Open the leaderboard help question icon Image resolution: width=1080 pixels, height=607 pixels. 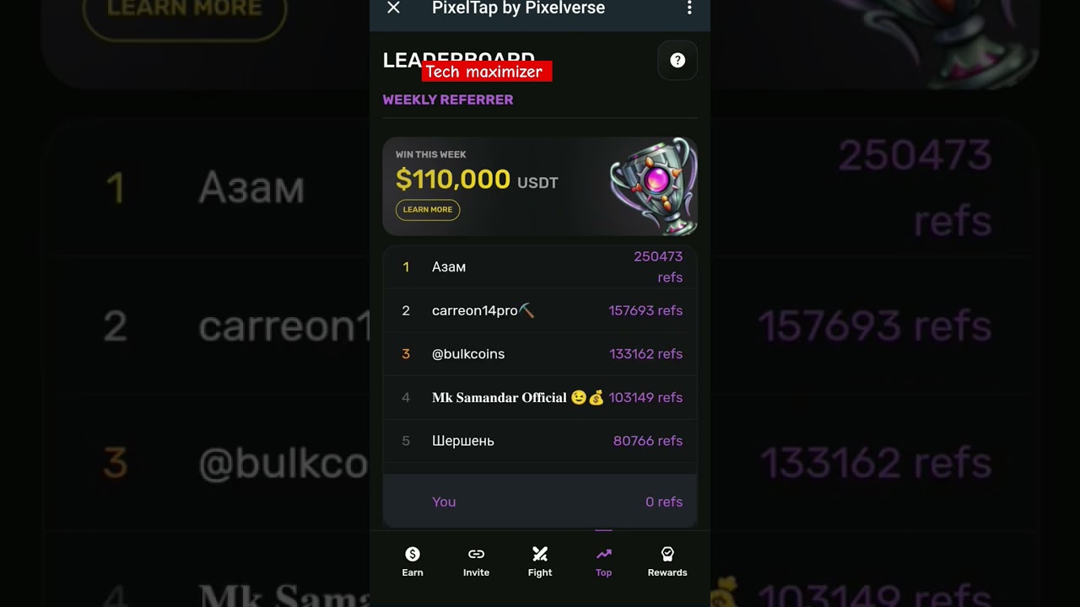(x=678, y=61)
